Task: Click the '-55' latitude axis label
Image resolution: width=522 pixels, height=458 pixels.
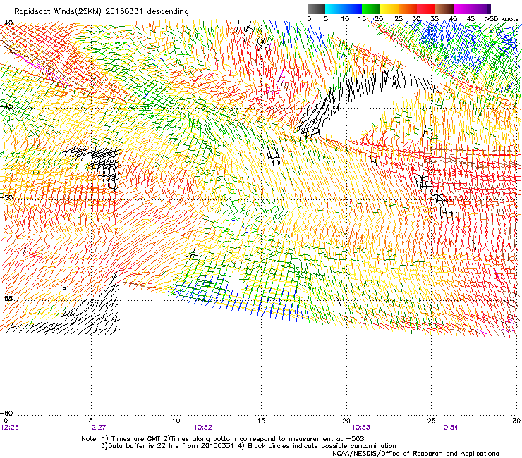Action: click(x=6, y=298)
